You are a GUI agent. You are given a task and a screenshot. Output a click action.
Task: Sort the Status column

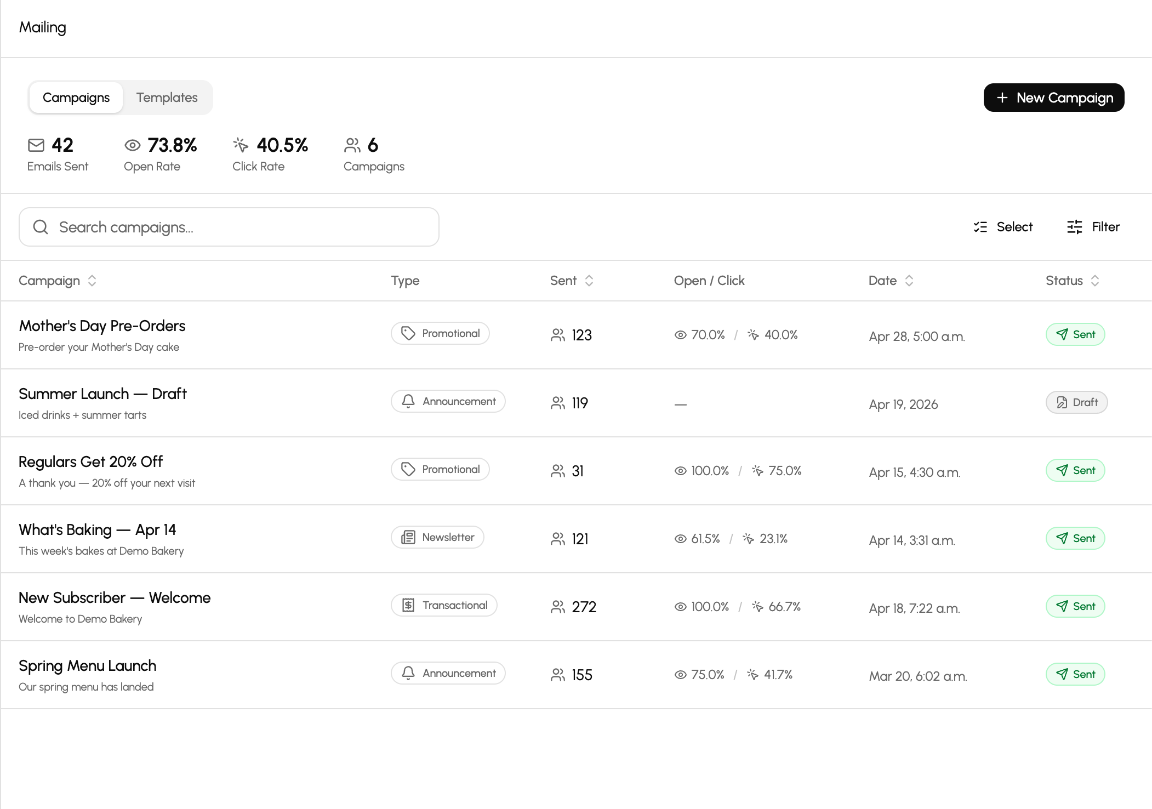click(x=1095, y=281)
